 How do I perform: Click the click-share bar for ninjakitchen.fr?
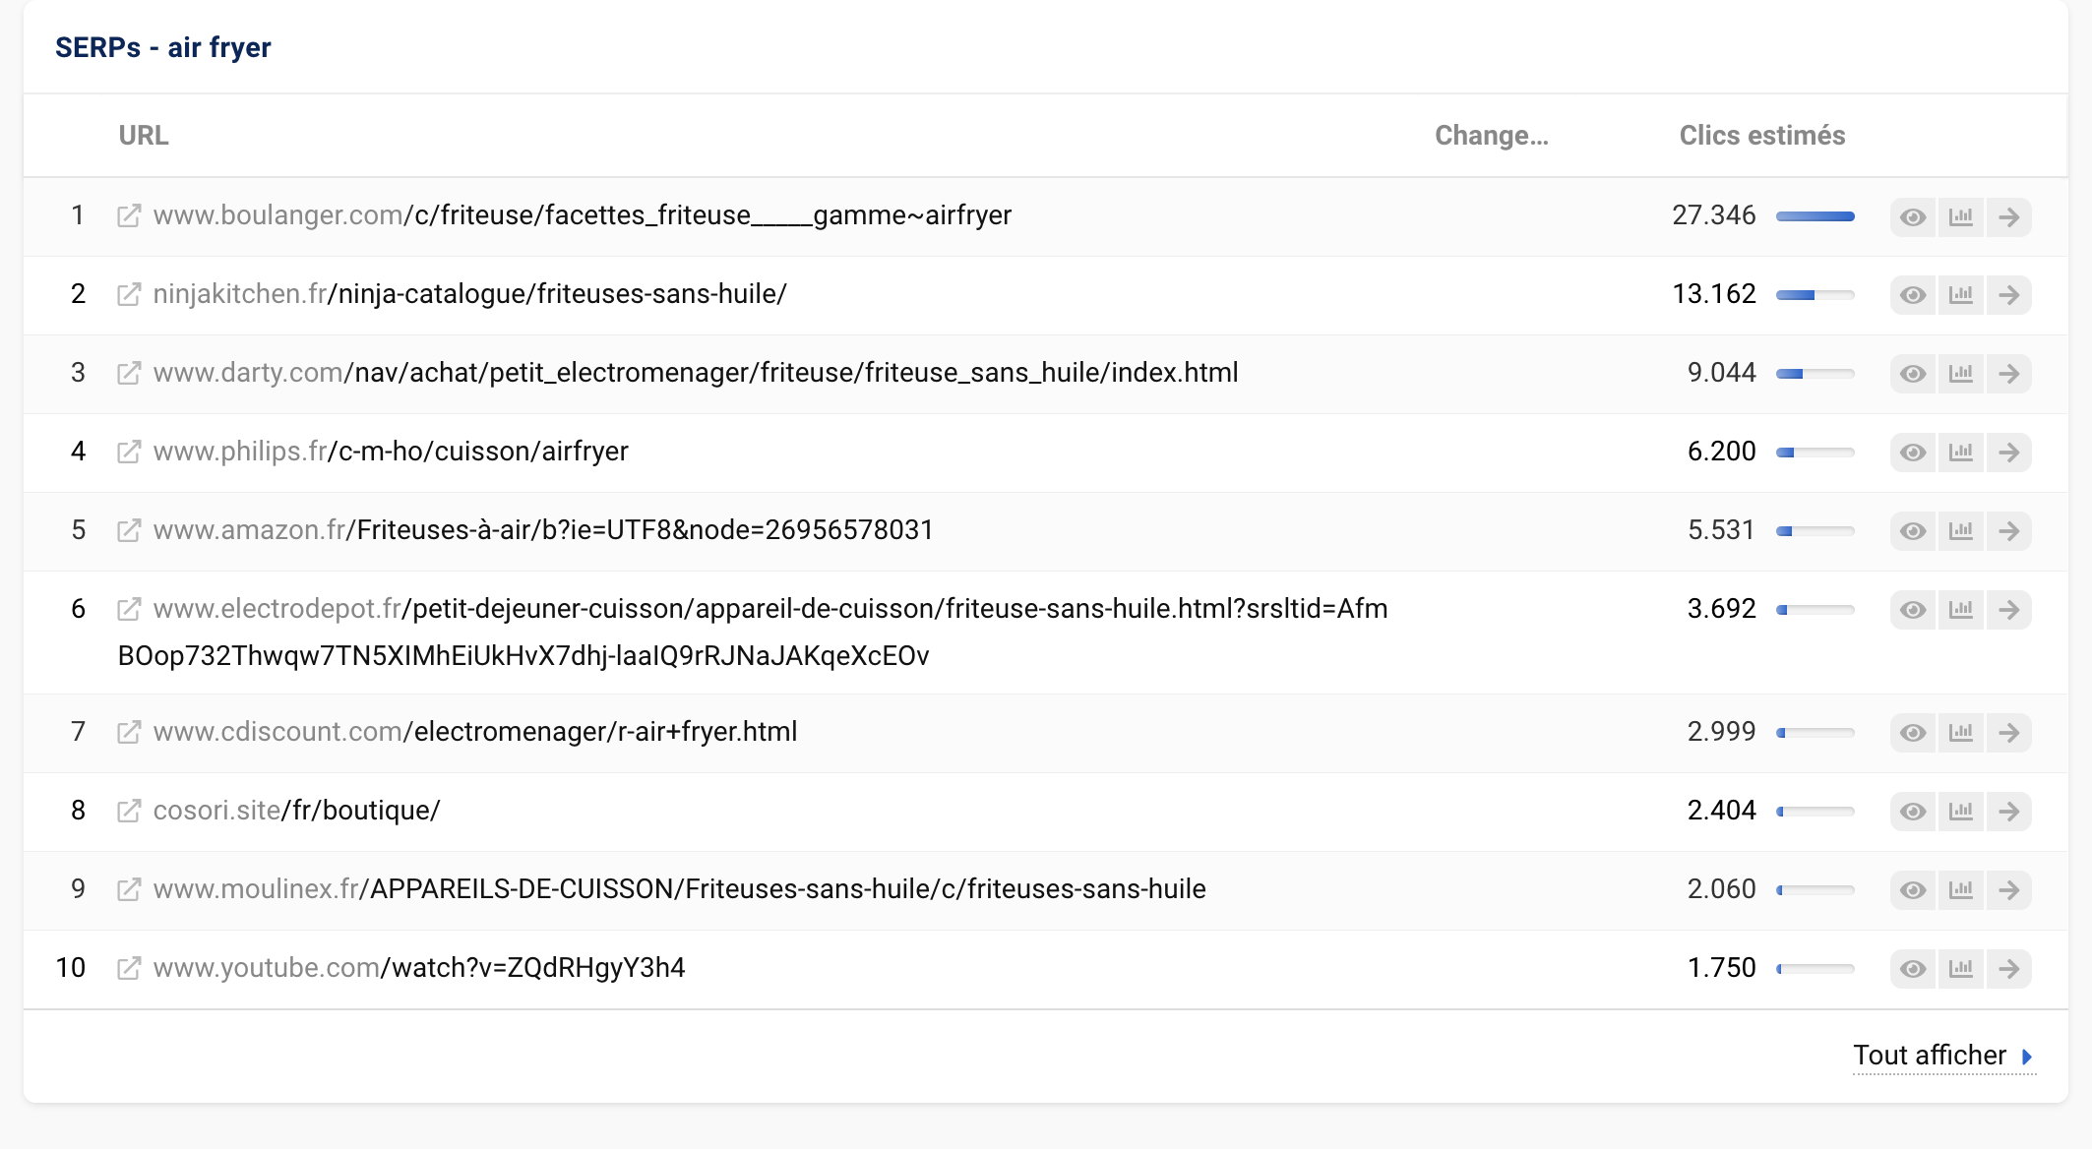pos(1815,295)
